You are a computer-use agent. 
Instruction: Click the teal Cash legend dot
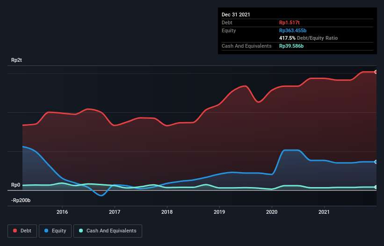(81, 231)
